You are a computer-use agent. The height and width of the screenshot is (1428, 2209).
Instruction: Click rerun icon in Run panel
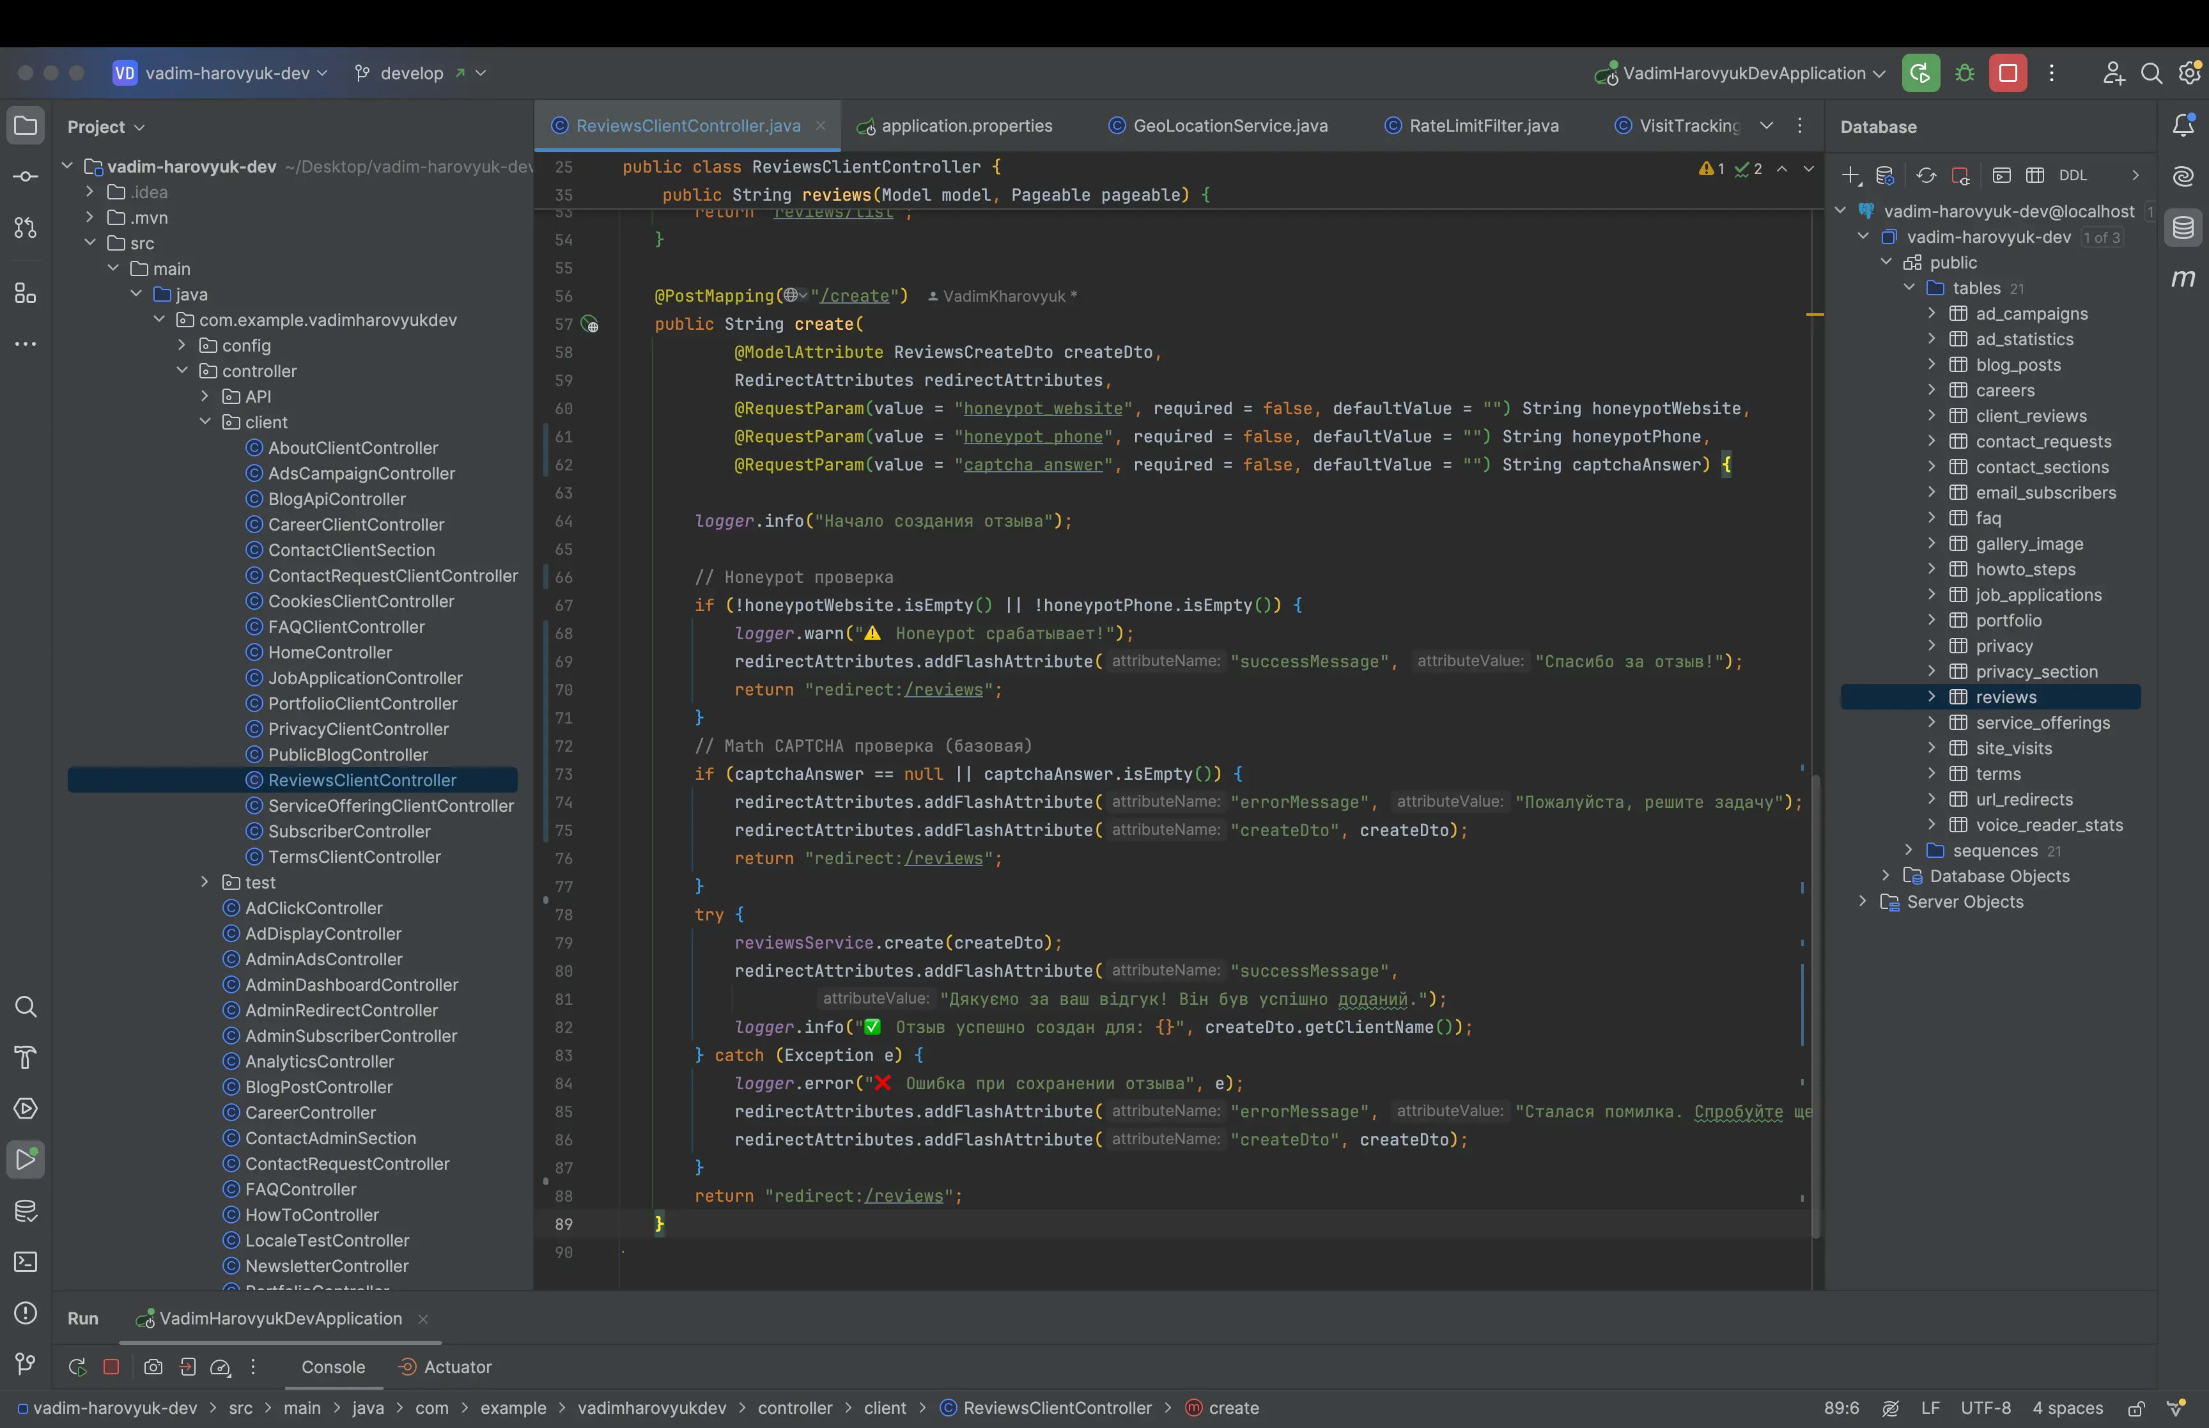coord(78,1367)
